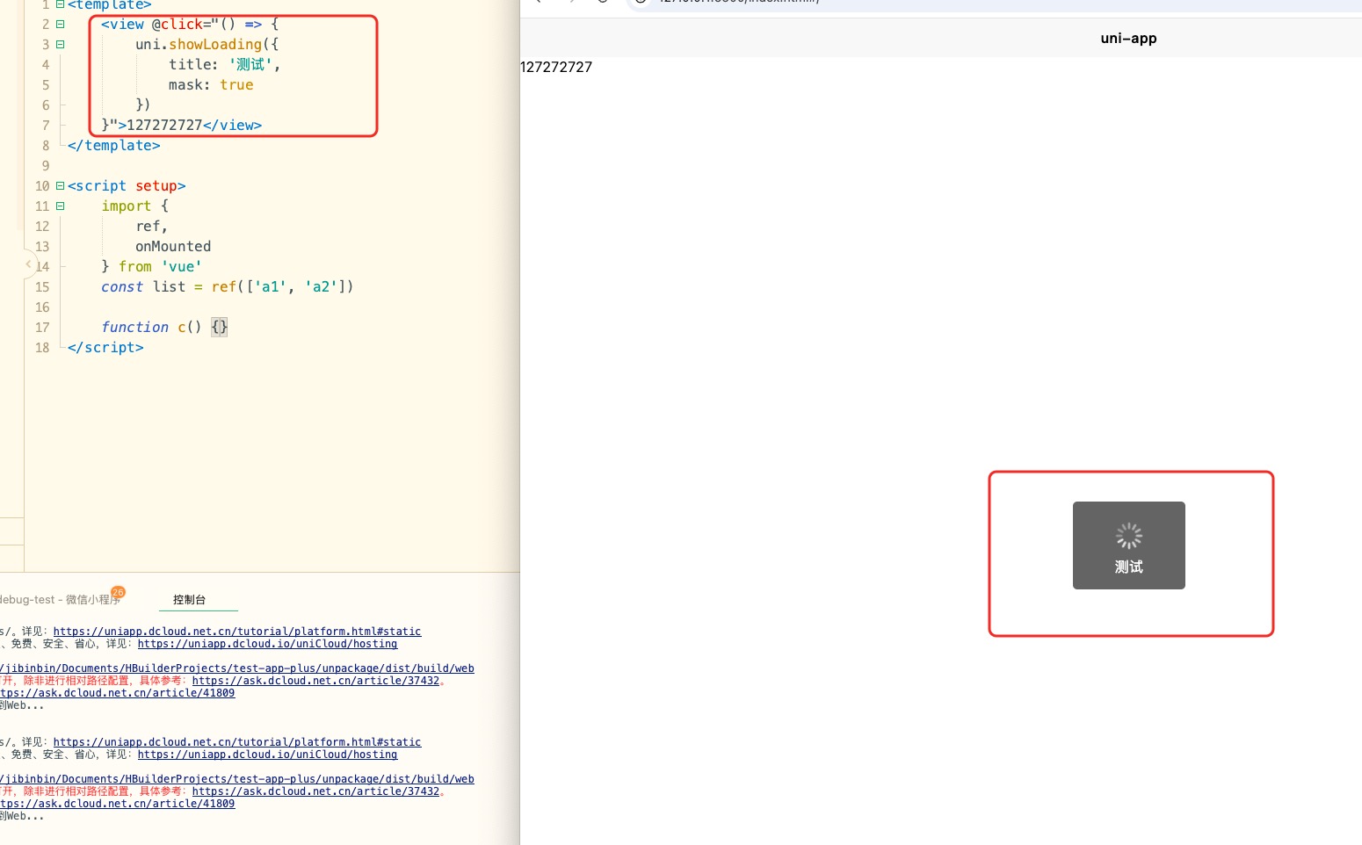Open the topmost platform.html#static tutorial link

237,632
